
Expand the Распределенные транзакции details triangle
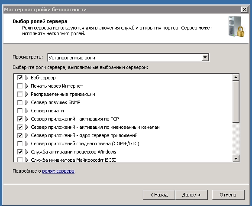coord(27,94)
